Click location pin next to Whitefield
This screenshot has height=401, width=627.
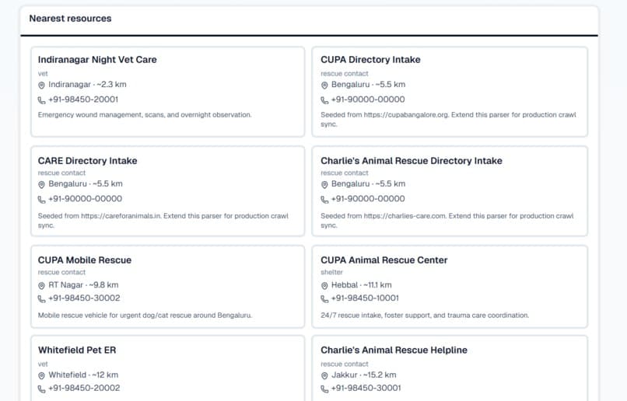41,375
